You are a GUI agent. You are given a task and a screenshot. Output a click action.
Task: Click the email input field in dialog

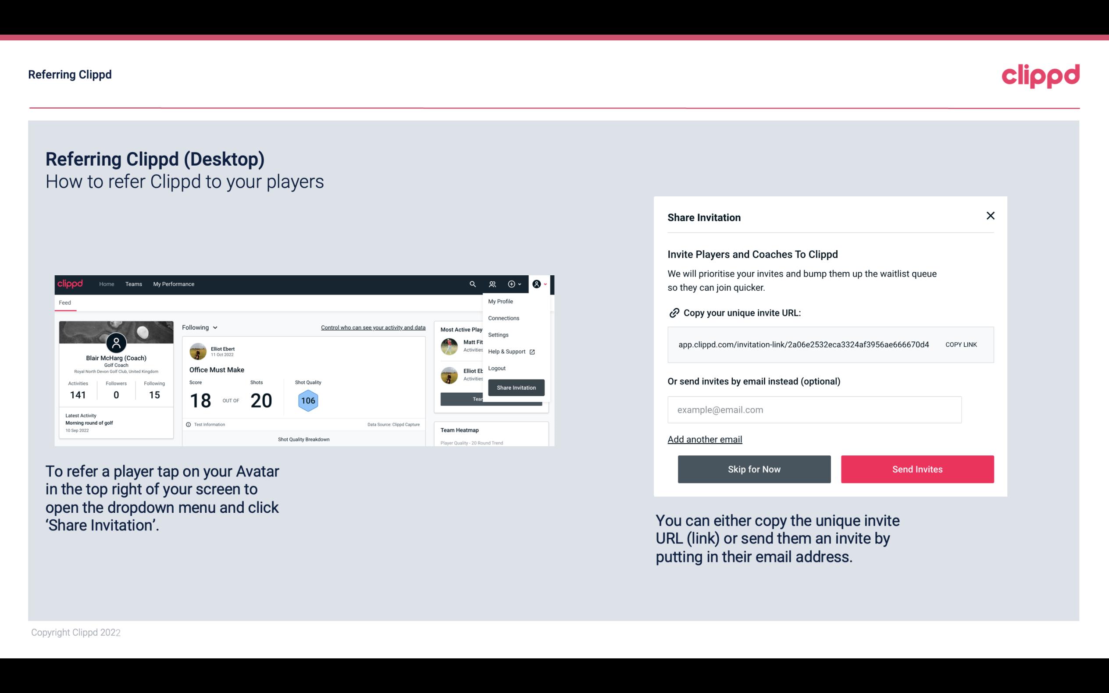tap(813, 409)
